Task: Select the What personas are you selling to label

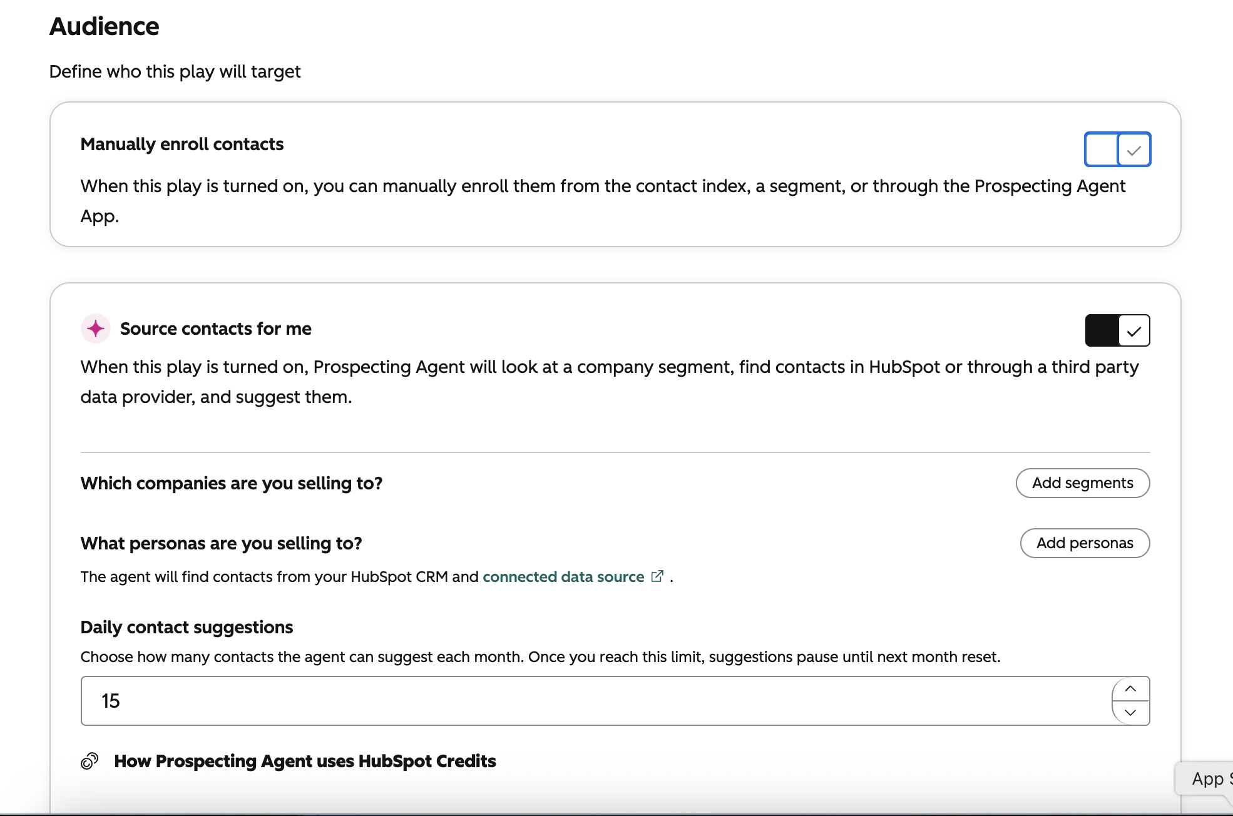Action: tap(222, 543)
